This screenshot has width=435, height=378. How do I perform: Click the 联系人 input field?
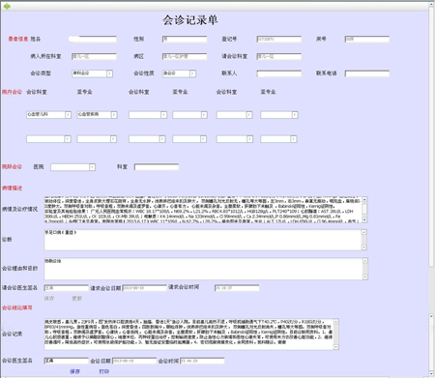point(279,73)
